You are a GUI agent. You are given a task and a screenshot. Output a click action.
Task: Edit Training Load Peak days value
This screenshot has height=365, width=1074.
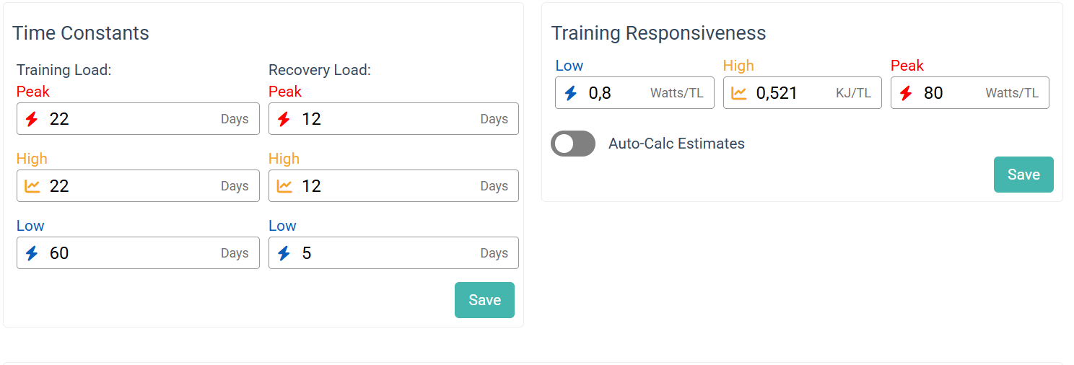click(130, 119)
